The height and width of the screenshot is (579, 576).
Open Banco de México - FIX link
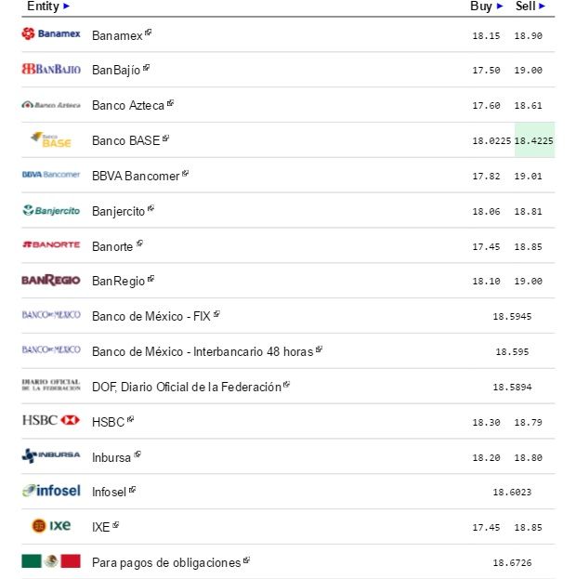tap(151, 316)
